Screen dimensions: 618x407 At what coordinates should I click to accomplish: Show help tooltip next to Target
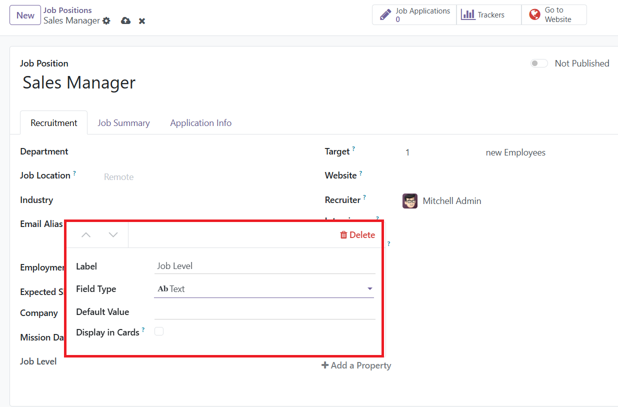(x=353, y=149)
